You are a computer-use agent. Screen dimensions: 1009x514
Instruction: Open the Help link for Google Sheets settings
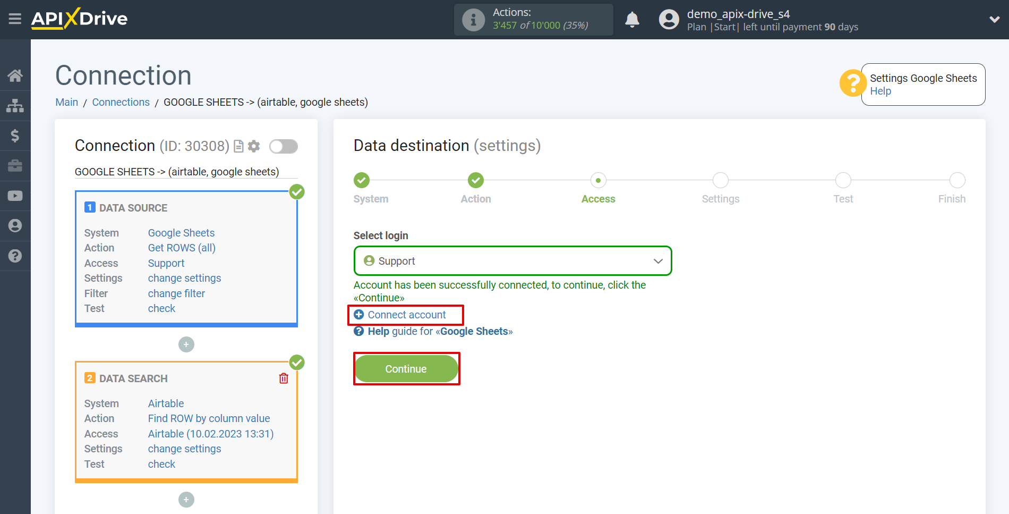click(x=880, y=91)
